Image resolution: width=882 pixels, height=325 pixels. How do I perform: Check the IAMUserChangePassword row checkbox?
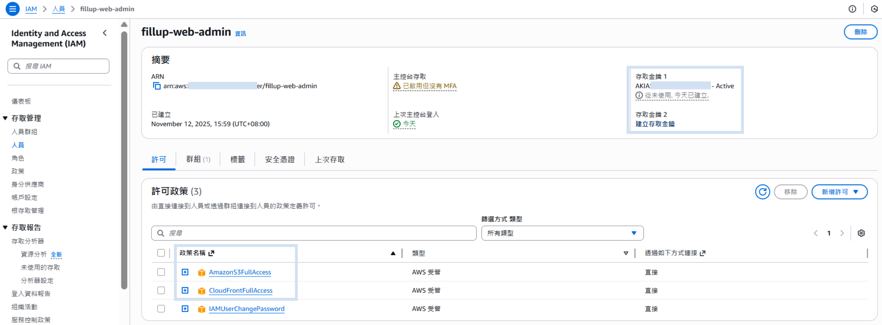click(x=161, y=309)
